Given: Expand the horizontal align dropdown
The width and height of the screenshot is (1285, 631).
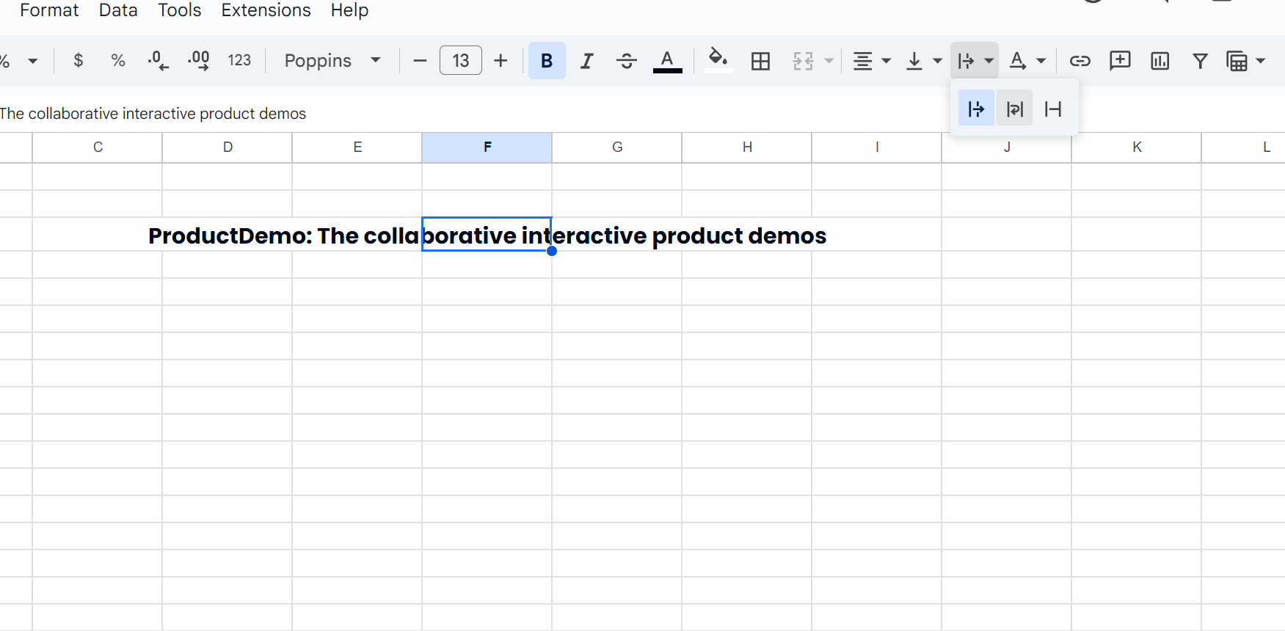Looking at the screenshot, I should 871,61.
